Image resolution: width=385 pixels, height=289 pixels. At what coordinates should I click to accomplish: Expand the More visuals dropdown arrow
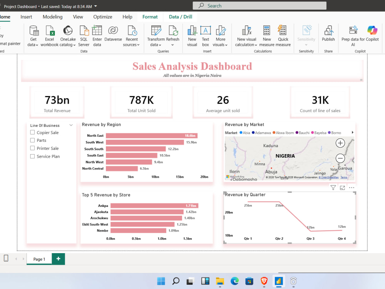pyautogui.click(x=226, y=45)
